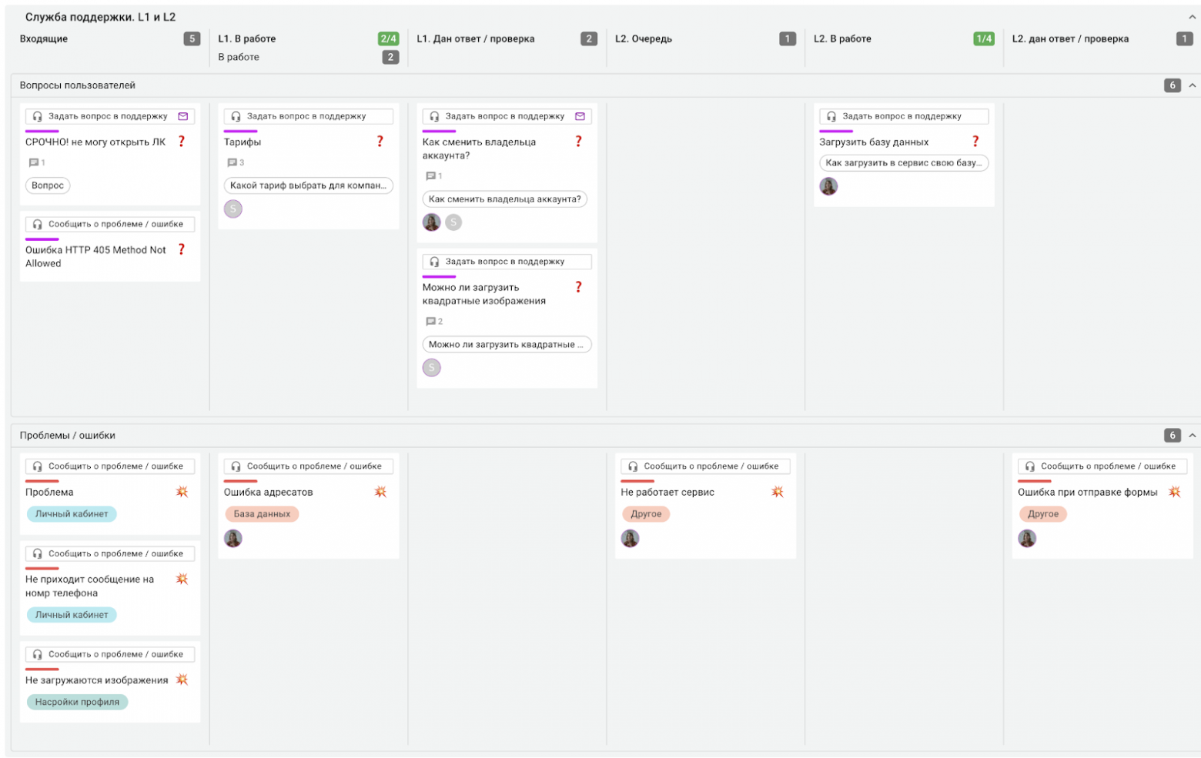Collapse the 'Вопросы пользователей' swimlane
Image resolution: width=1201 pixels, height=758 pixels.
click(x=1192, y=85)
